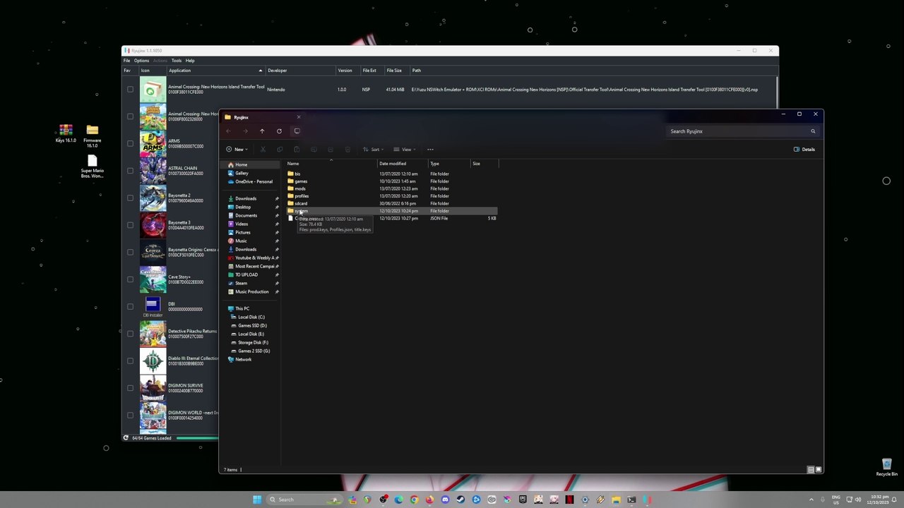Sort Ryujinx list by Path column

coord(593,71)
